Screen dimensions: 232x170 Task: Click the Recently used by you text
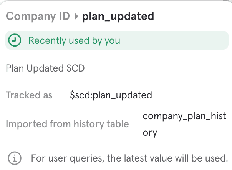pos(74,40)
